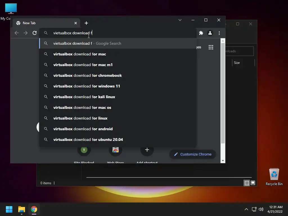Choose suggestion 'virtualbox download for chromebook'
288x216 pixels.
point(118,75)
